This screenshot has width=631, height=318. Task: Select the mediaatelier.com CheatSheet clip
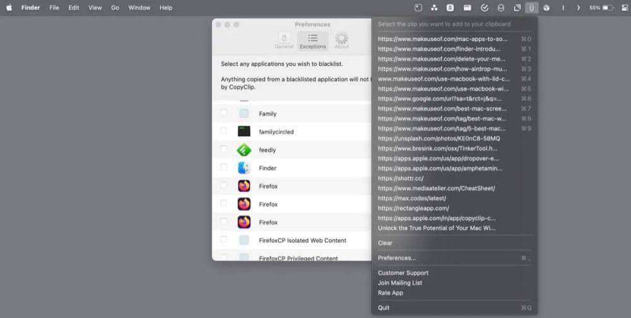click(454, 188)
